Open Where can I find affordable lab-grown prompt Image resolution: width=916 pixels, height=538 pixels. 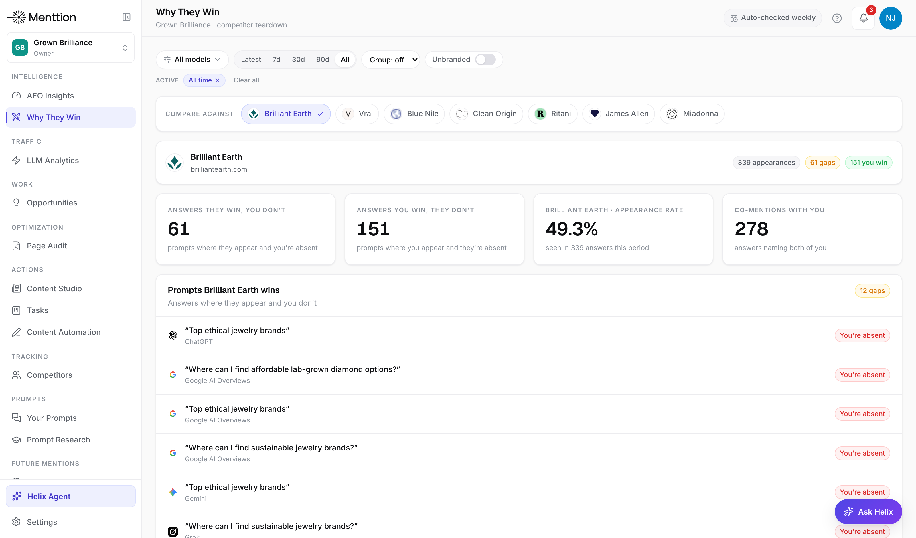click(x=528, y=375)
